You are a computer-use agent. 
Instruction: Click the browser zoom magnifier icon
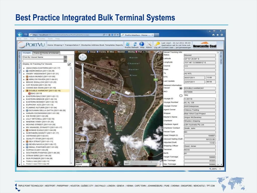[210, 169]
